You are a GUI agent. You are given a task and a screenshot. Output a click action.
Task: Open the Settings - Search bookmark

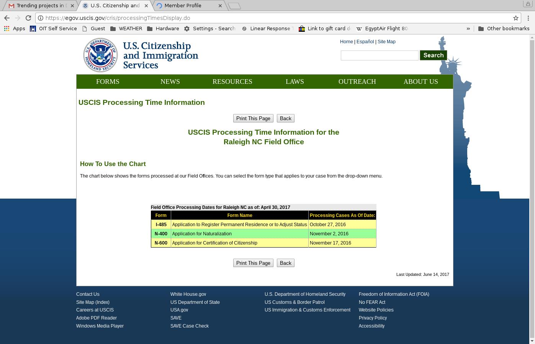(x=210, y=29)
